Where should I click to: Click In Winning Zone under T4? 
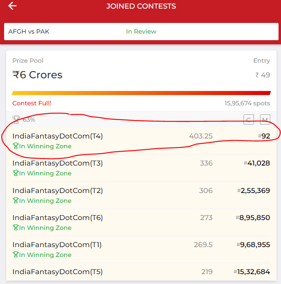click(45, 146)
